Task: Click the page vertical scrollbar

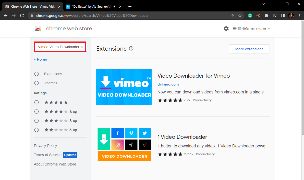Action: [x=303, y=77]
